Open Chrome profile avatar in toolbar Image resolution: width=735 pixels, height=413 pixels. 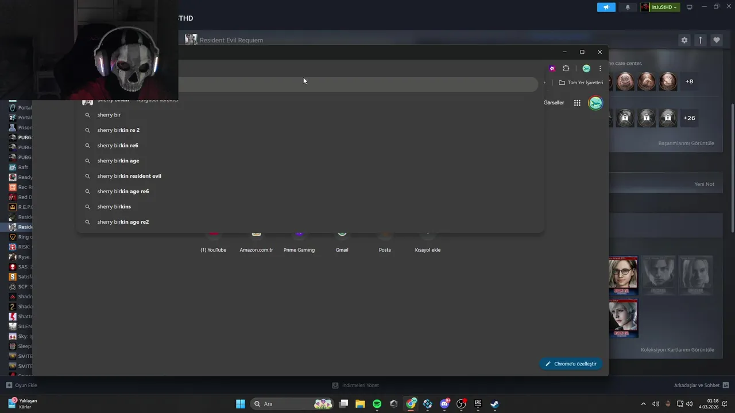click(x=586, y=68)
